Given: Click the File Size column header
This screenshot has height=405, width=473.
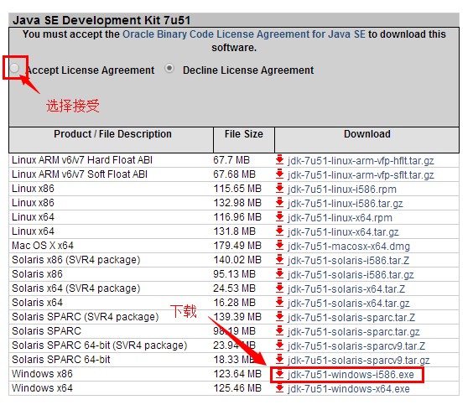Looking at the screenshot, I should click(x=244, y=134).
